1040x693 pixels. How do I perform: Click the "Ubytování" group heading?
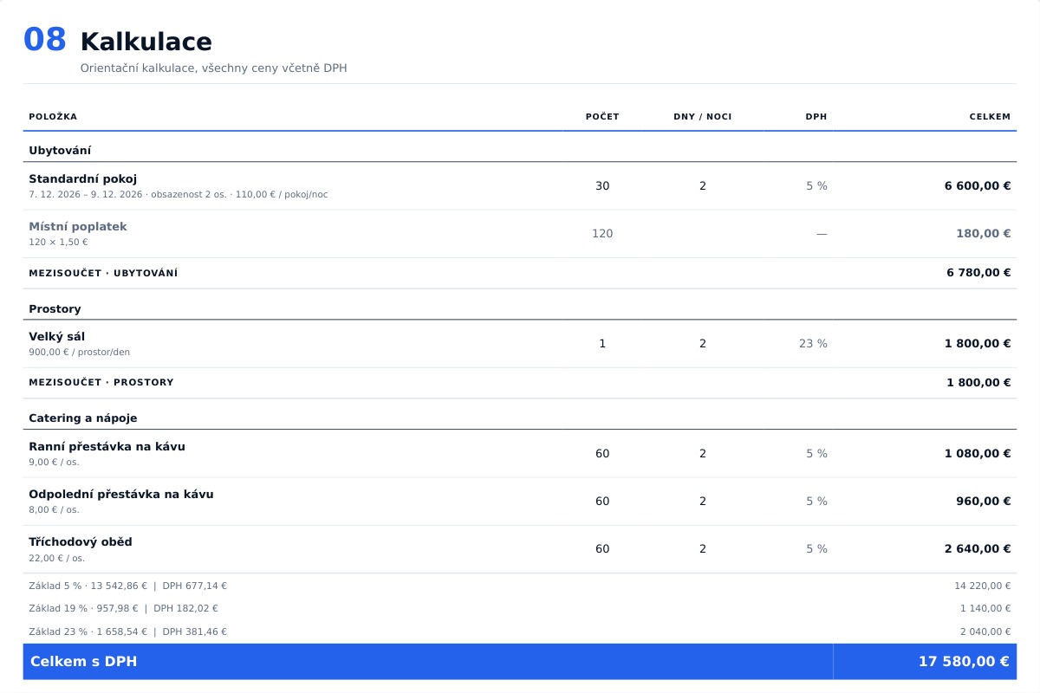(x=60, y=151)
